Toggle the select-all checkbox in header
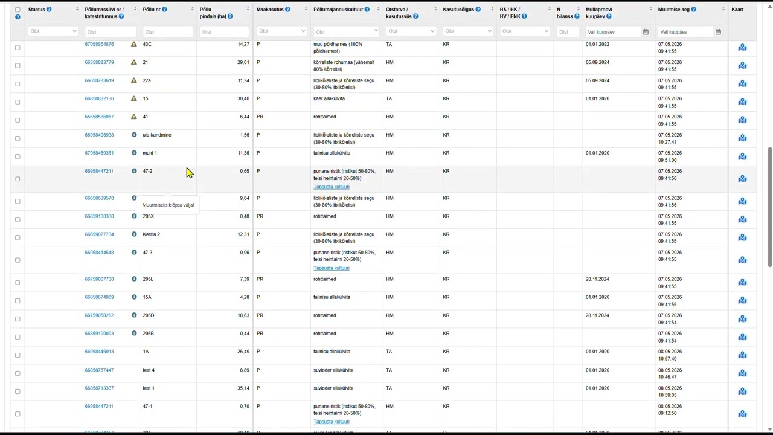This screenshot has height=435, width=773. (18, 10)
